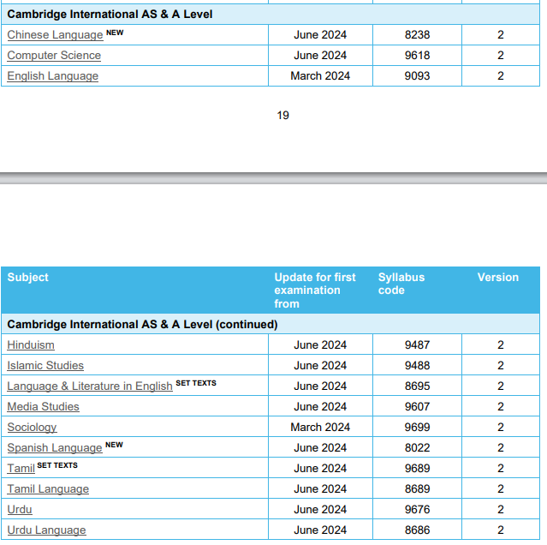The height and width of the screenshot is (545, 547).
Task: Open the Computer Science syllabus link
Action: pyautogui.click(x=54, y=56)
